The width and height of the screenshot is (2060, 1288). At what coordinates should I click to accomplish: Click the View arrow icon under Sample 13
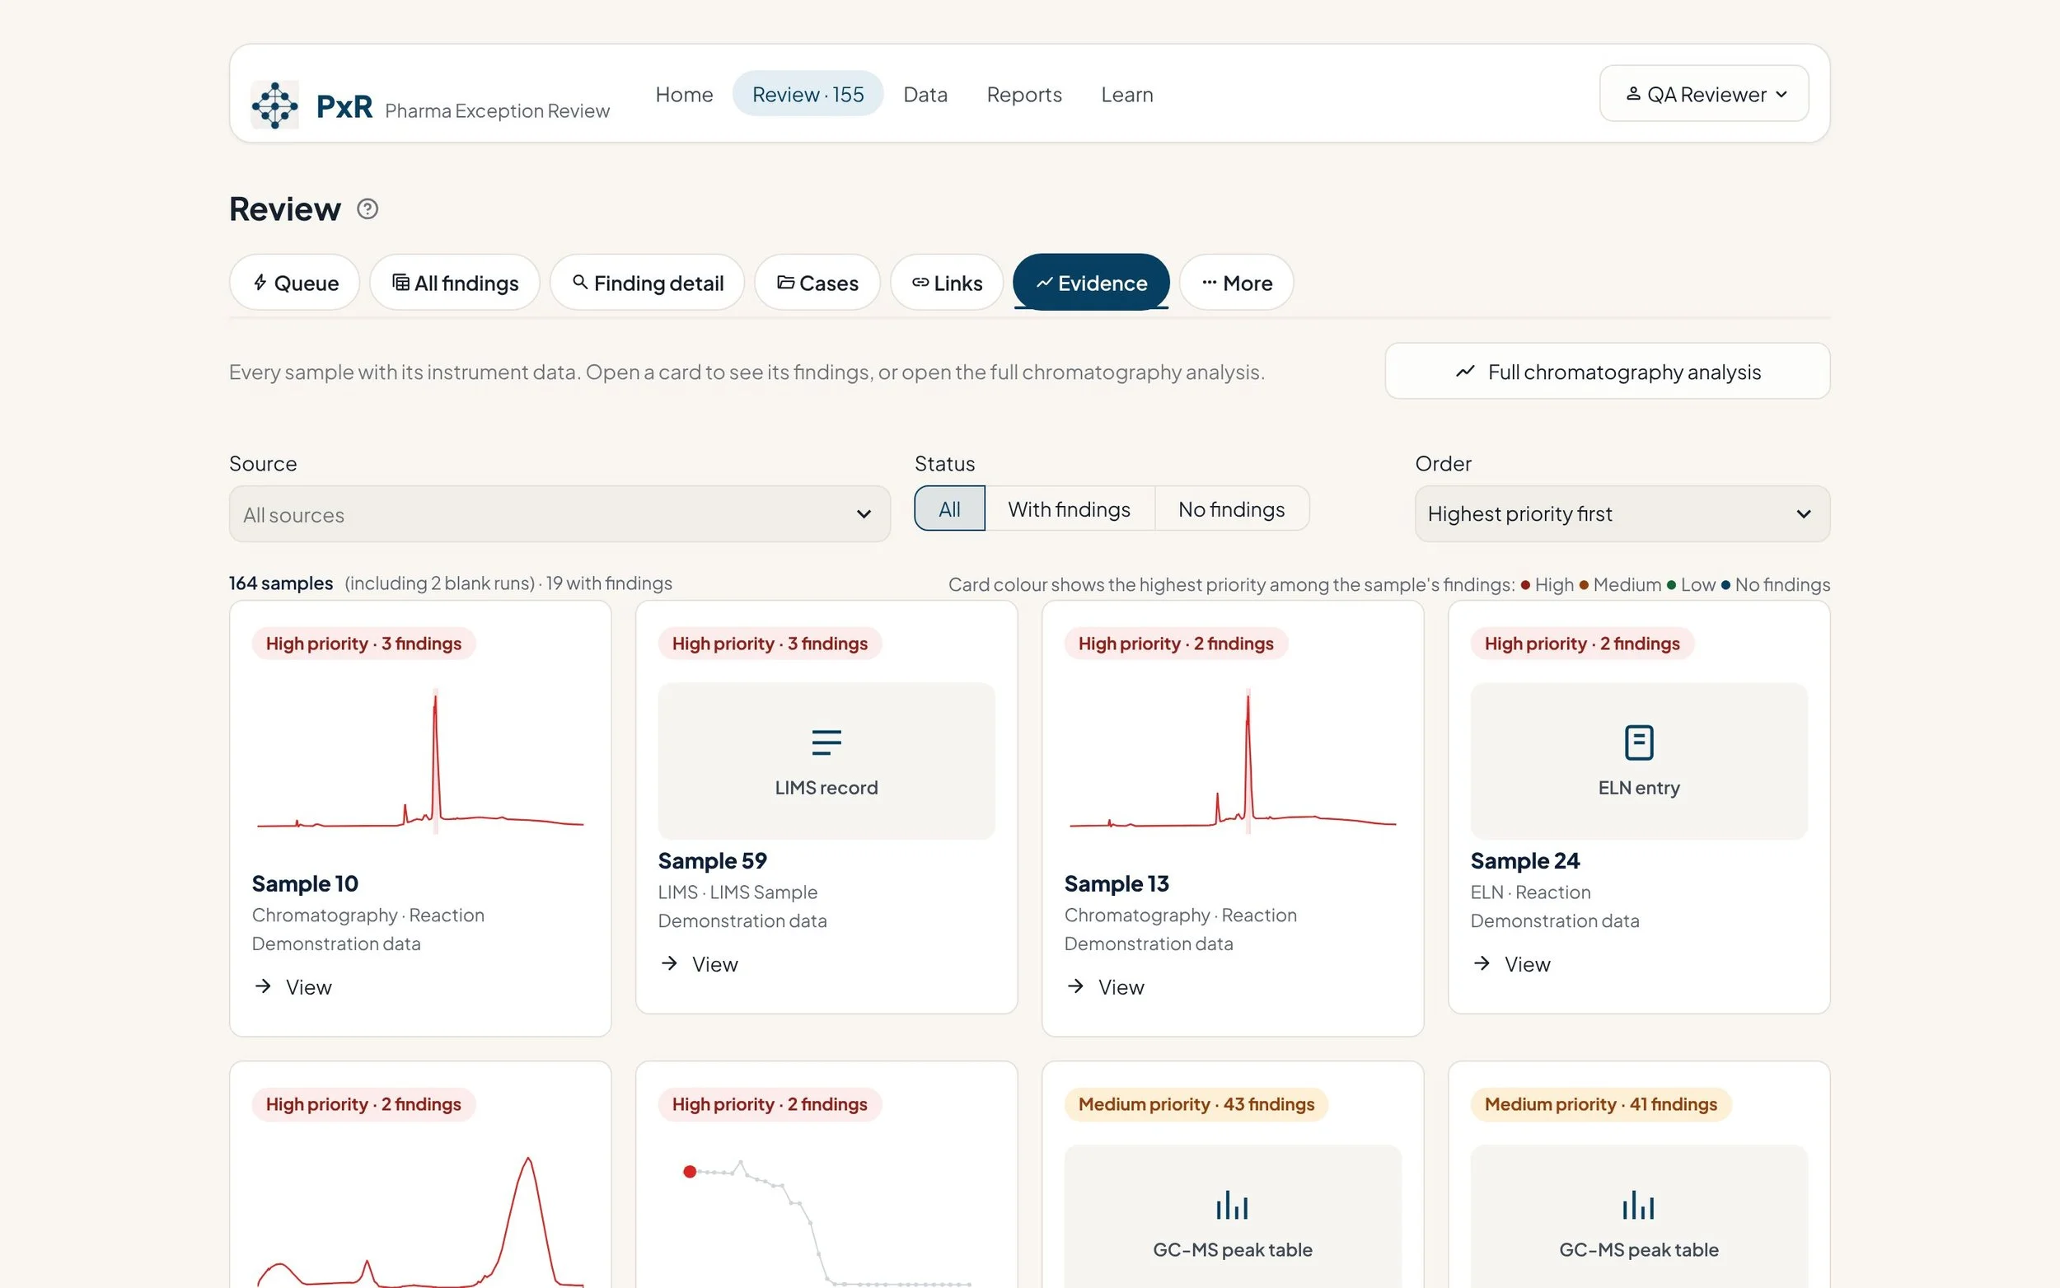[x=1075, y=986]
